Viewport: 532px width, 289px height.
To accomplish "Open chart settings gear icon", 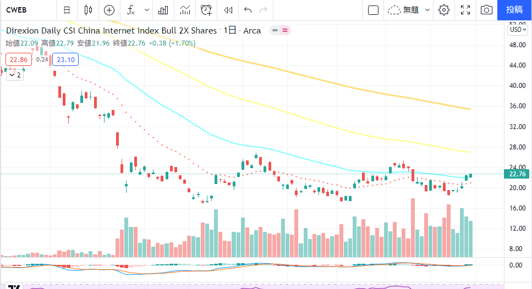I will click(444, 10).
